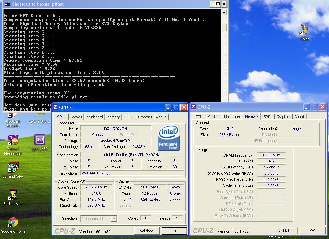Open Graphics tab in right CPU-Z window
The height and width of the screenshot is (239, 329).
pyautogui.click(x=283, y=117)
